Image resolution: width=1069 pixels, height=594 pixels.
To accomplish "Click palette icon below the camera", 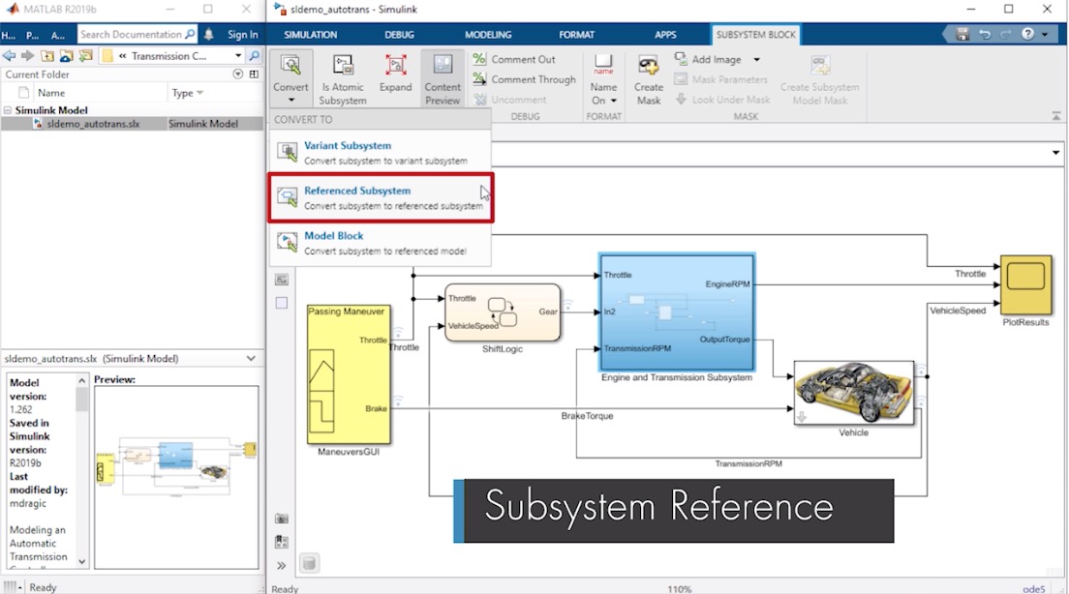I will click(x=281, y=542).
